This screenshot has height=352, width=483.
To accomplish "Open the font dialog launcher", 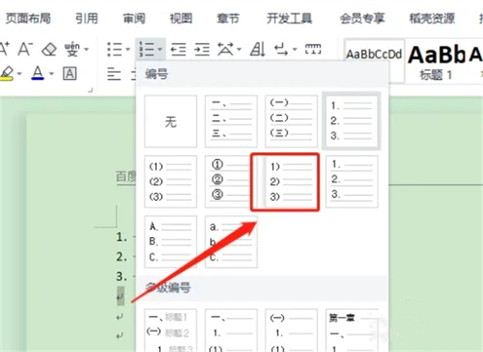I will click(x=90, y=90).
